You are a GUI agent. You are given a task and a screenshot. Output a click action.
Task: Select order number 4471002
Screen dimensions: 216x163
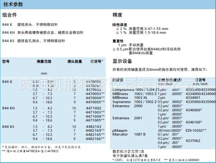click(x=93, y=108)
